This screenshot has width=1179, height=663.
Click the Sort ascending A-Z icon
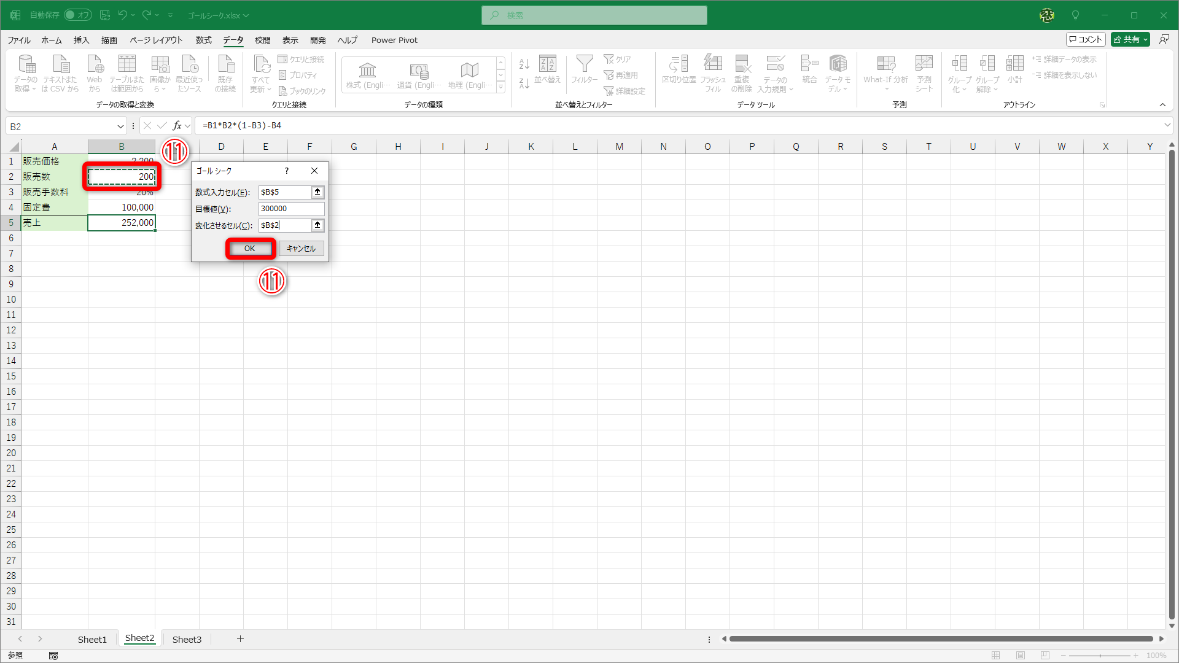click(524, 64)
